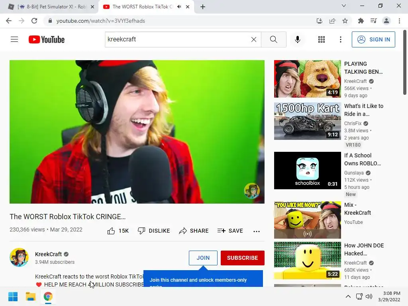
Task: Open the 3:08 PM clock calendar
Action: tap(389, 296)
